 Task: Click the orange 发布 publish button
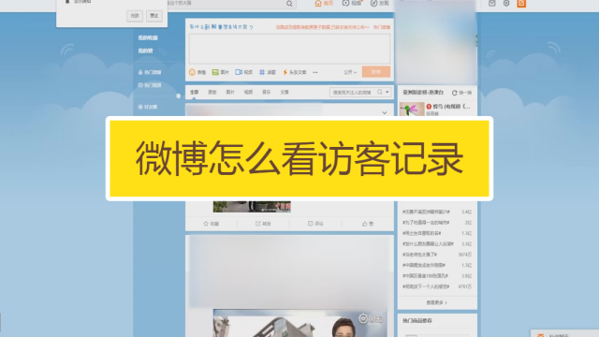[x=376, y=72]
